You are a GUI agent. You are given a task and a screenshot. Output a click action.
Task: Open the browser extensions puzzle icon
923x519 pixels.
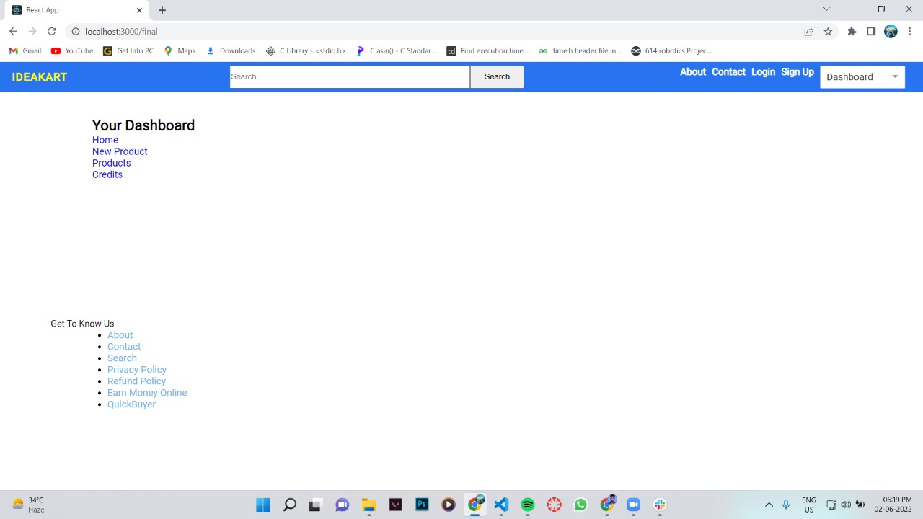click(852, 31)
